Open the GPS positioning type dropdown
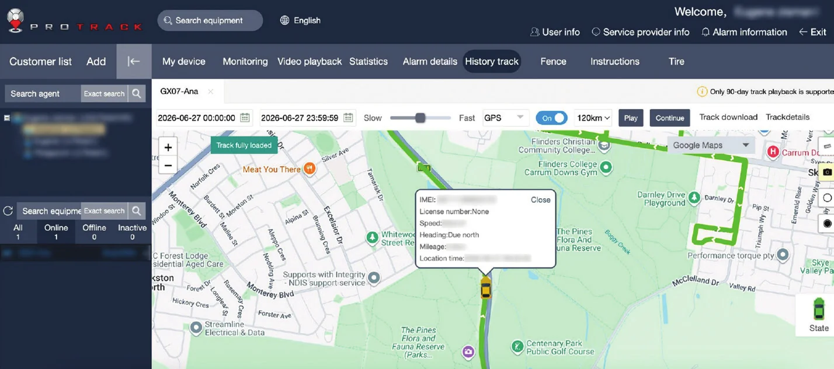The image size is (834, 369). [x=506, y=118]
